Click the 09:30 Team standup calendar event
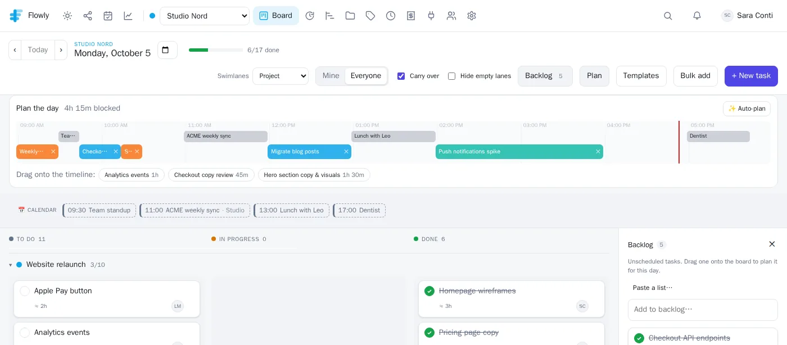 99,210
